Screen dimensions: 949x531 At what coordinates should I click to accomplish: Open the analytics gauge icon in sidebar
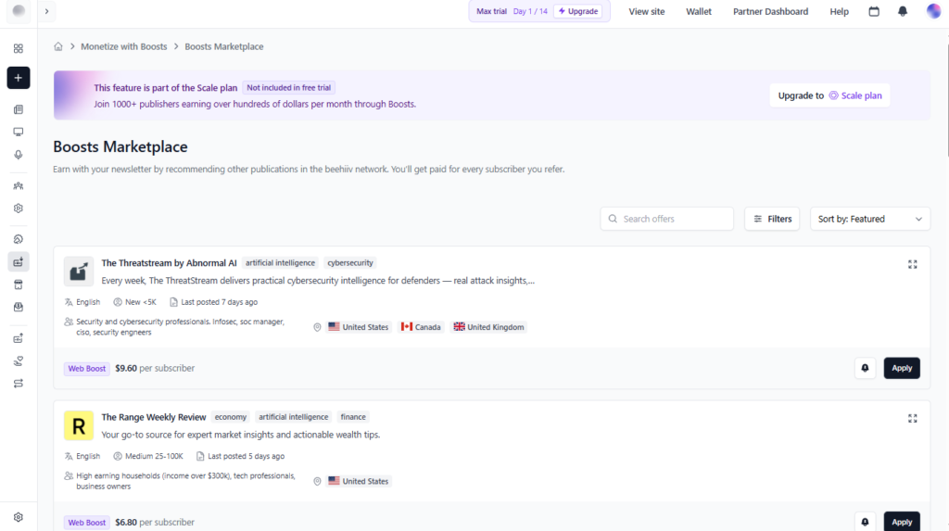tap(19, 239)
